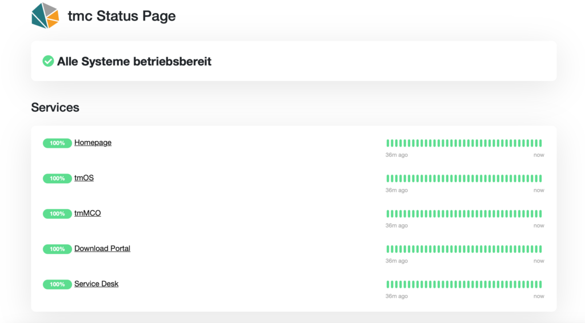
Task: Open the Download Portal service link
Action: pos(102,249)
